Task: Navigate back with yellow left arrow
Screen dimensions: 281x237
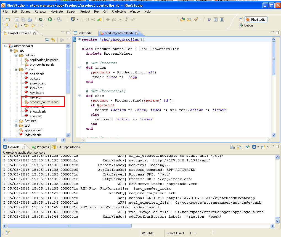Action: point(33,25)
